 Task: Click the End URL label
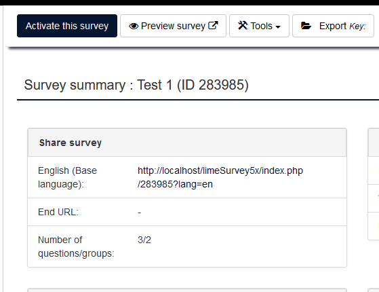tap(58, 212)
